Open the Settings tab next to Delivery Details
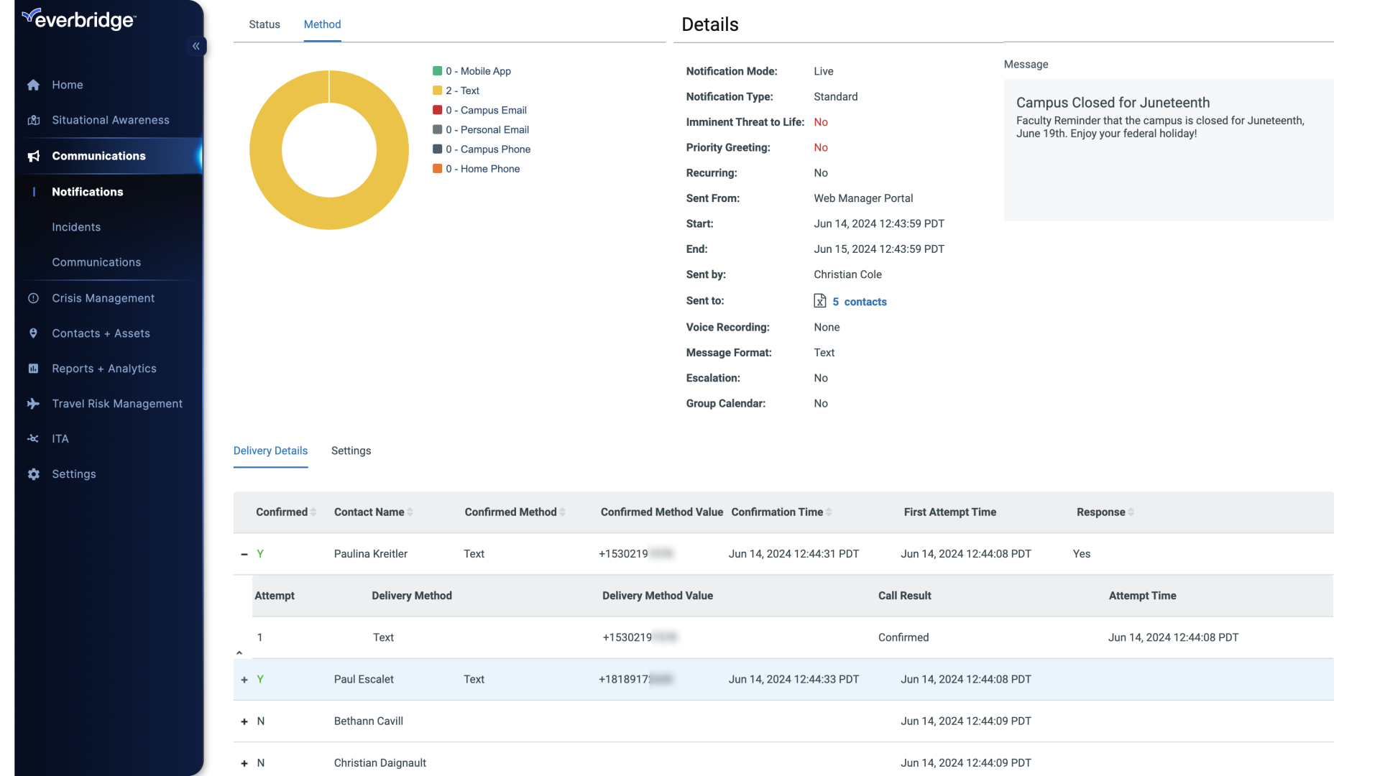Image resolution: width=1380 pixels, height=776 pixels. coord(351,451)
